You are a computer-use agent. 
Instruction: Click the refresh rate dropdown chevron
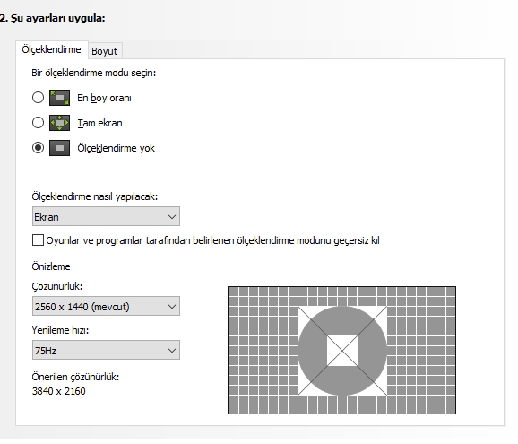point(172,351)
